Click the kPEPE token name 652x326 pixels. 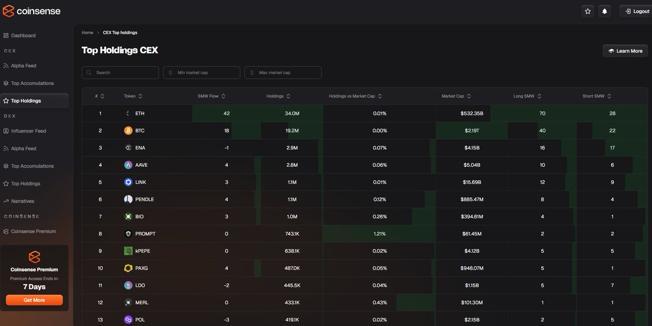[143, 251]
